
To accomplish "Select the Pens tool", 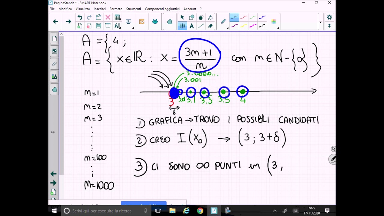I will coord(182,26).
